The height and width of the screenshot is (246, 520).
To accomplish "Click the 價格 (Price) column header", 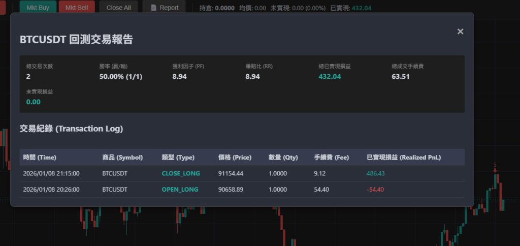I will (235, 158).
